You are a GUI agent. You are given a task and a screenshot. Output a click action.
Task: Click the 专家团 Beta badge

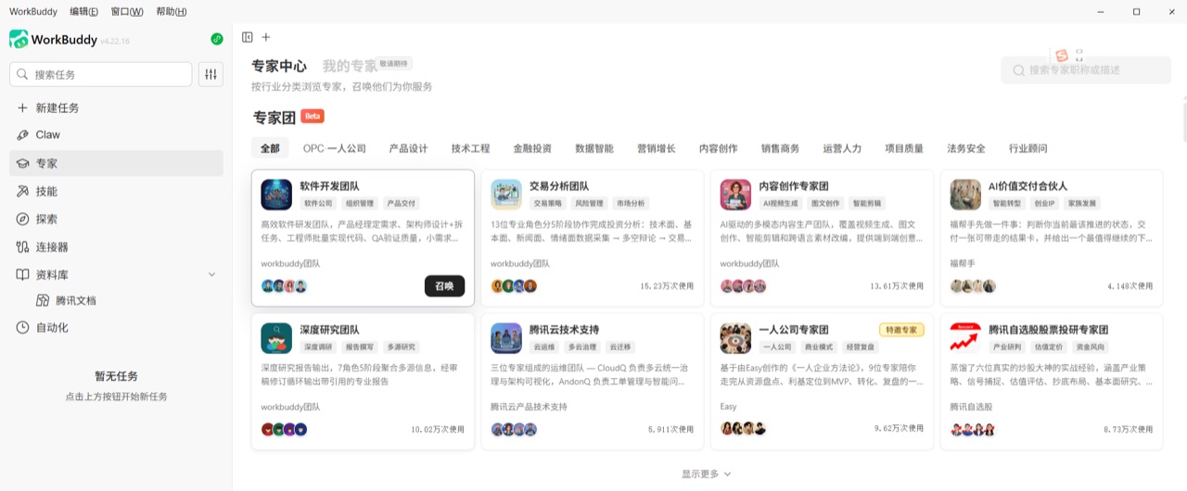click(x=313, y=117)
